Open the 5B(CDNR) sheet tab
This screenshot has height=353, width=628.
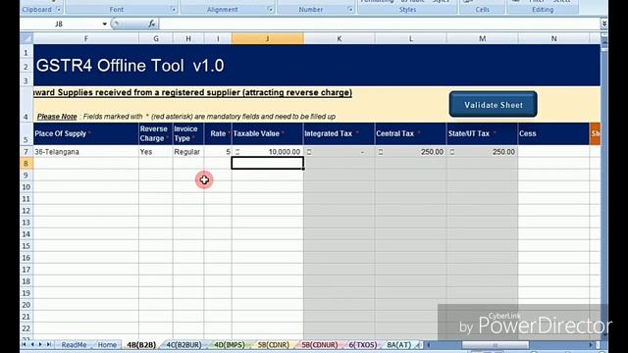[273, 344]
